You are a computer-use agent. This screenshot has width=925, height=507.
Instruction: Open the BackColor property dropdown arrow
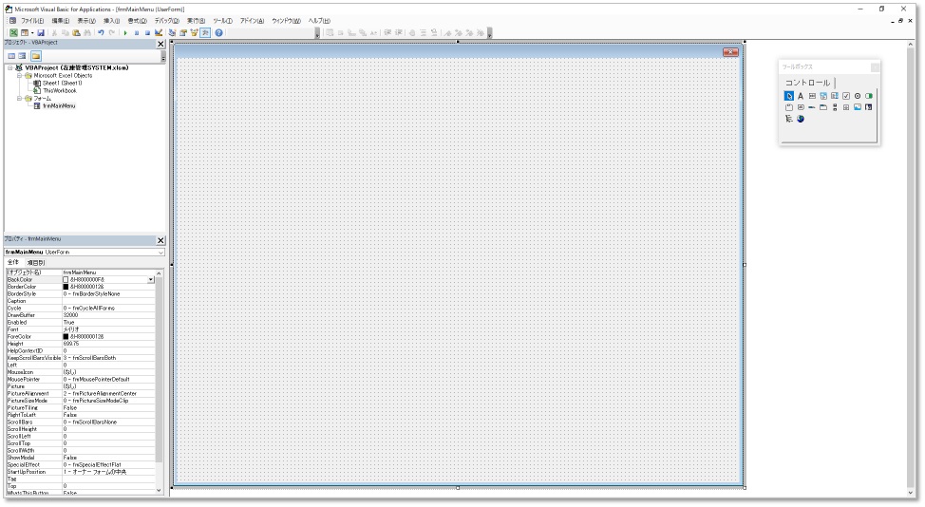(x=151, y=279)
